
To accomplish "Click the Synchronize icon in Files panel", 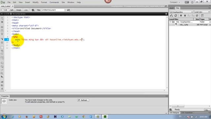I will 197,16.
